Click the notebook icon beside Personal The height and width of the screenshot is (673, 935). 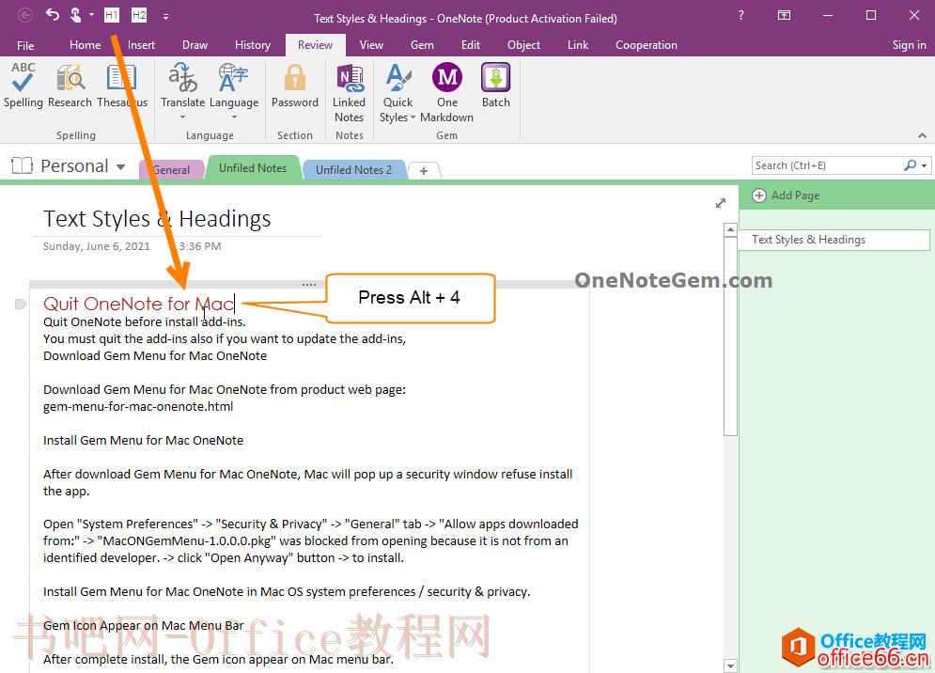[x=22, y=165]
